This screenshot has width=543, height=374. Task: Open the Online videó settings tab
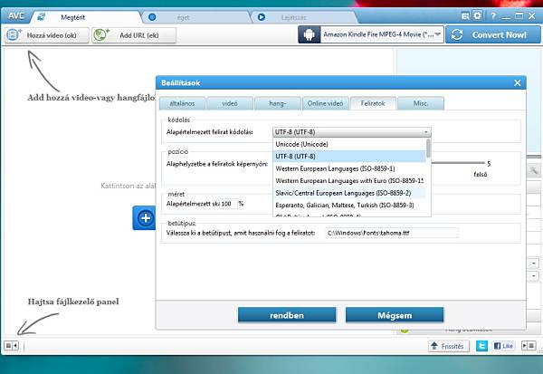325,103
